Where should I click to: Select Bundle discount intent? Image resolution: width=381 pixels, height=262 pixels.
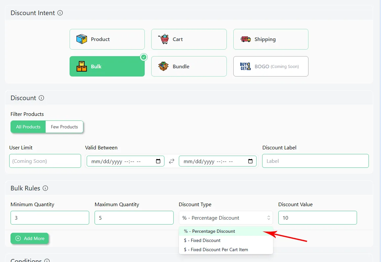click(189, 66)
